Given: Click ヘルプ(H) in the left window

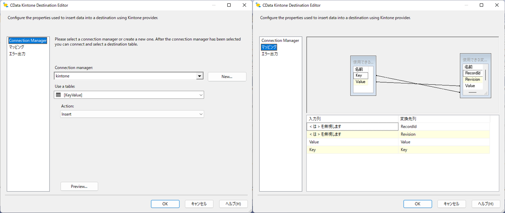Looking at the screenshot, I should pyautogui.click(x=233, y=204).
